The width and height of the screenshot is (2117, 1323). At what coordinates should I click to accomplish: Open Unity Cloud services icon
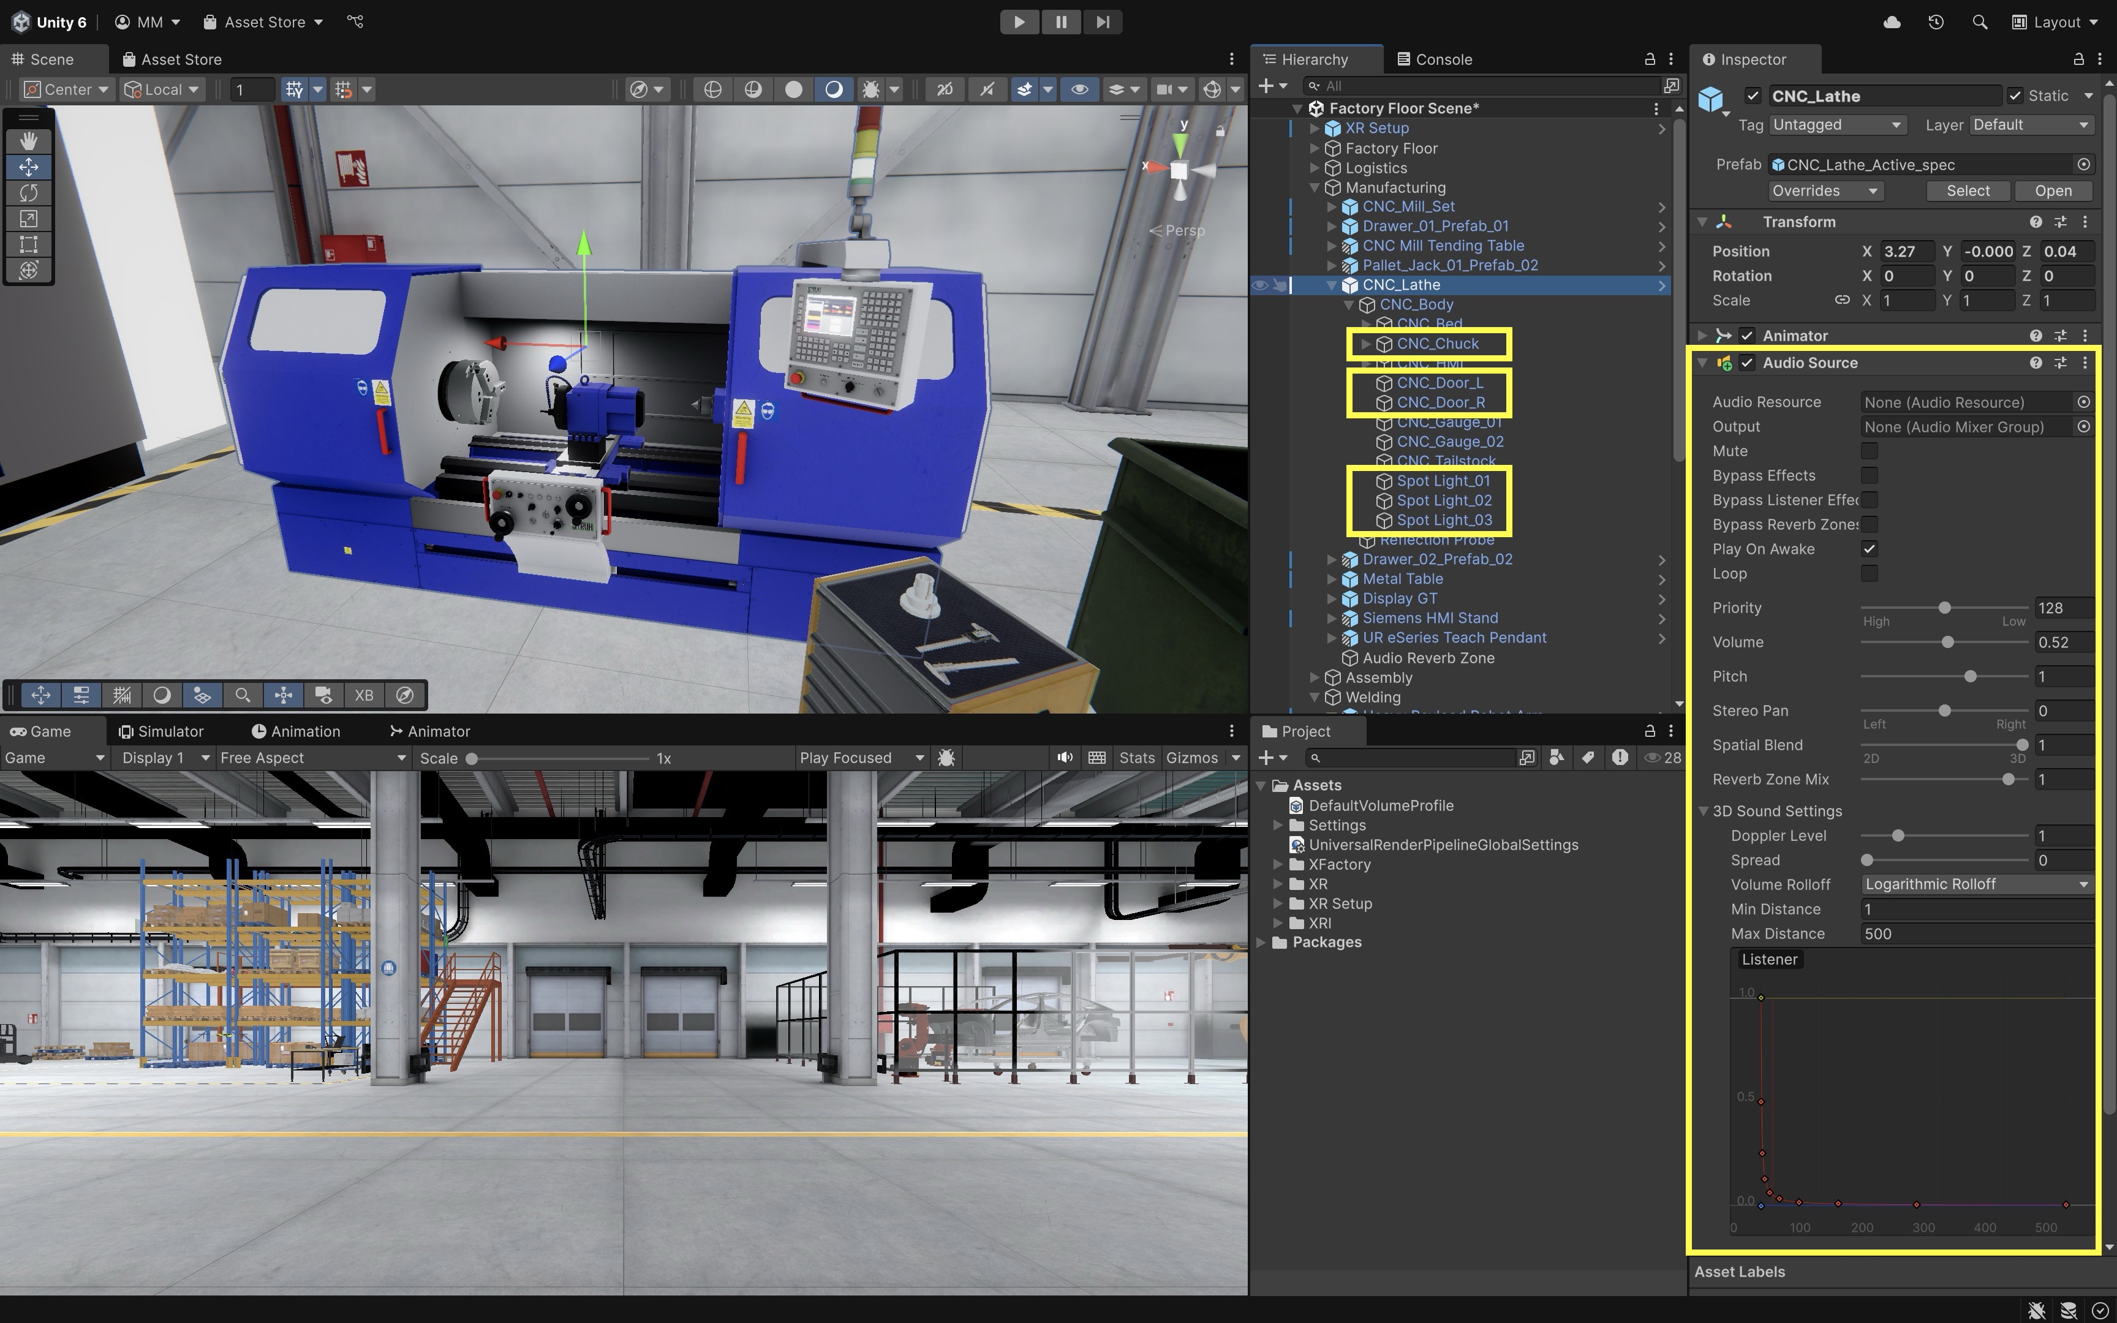pyautogui.click(x=1892, y=22)
